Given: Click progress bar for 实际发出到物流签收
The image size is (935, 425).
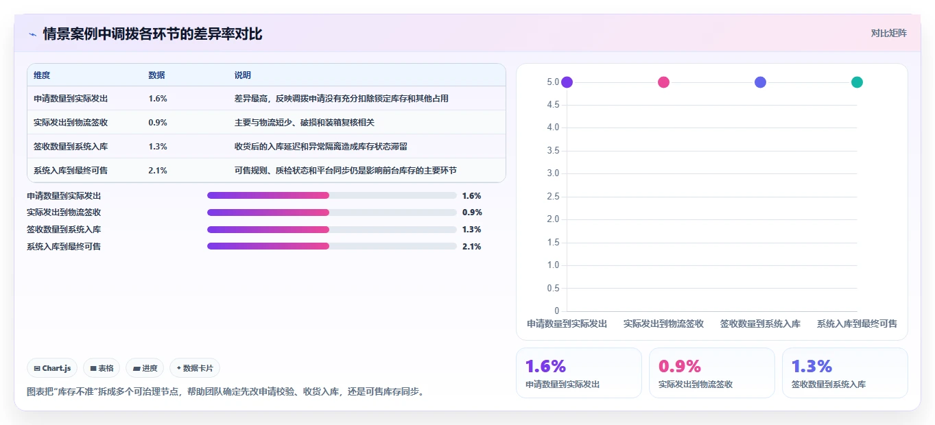Looking at the screenshot, I should click(332, 212).
